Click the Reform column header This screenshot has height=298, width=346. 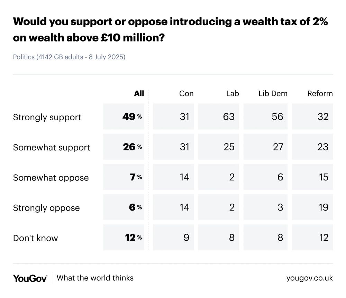point(320,93)
